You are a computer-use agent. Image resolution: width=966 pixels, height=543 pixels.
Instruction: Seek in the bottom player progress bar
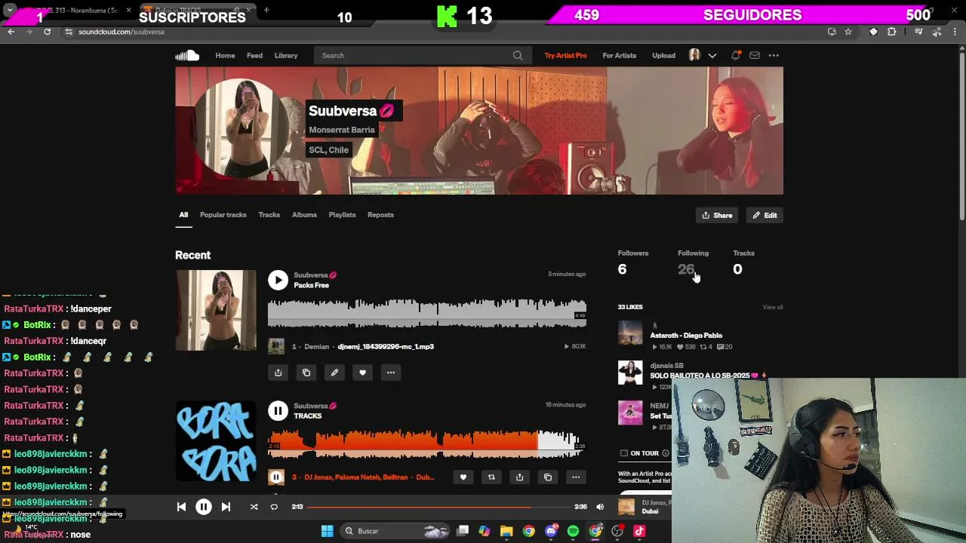click(438, 507)
